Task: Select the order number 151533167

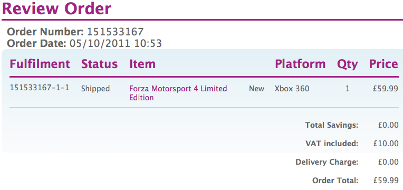Action: pyautogui.click(x=116, y=32)
